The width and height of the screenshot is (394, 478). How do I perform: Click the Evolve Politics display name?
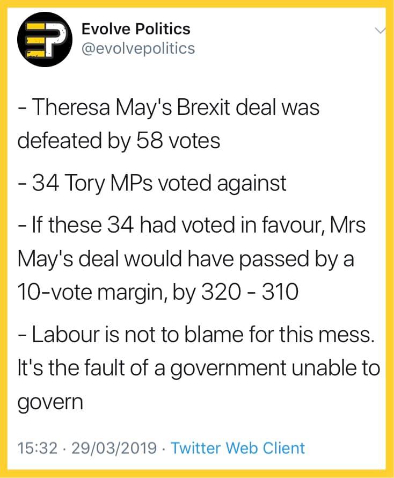click(136, 30)
